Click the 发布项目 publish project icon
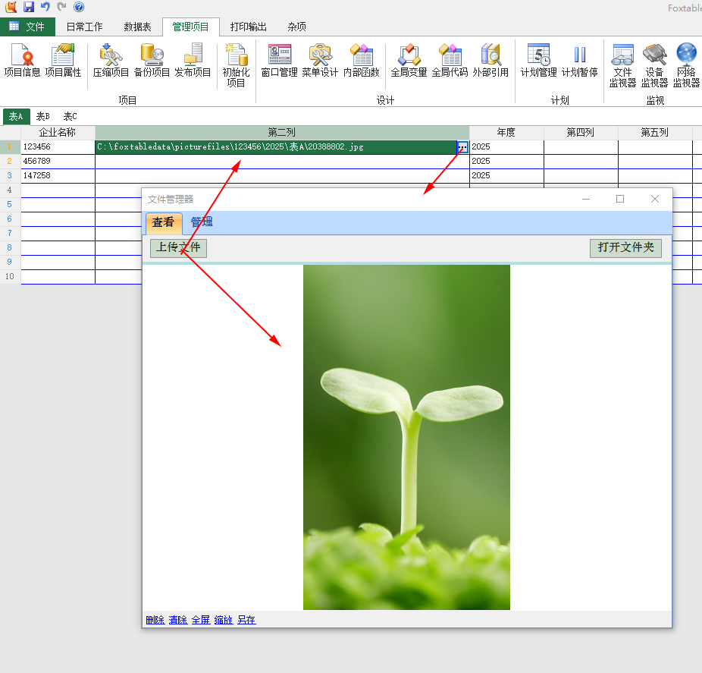The image size is (702, 673). pyautogui.click(x=193, y=61)
